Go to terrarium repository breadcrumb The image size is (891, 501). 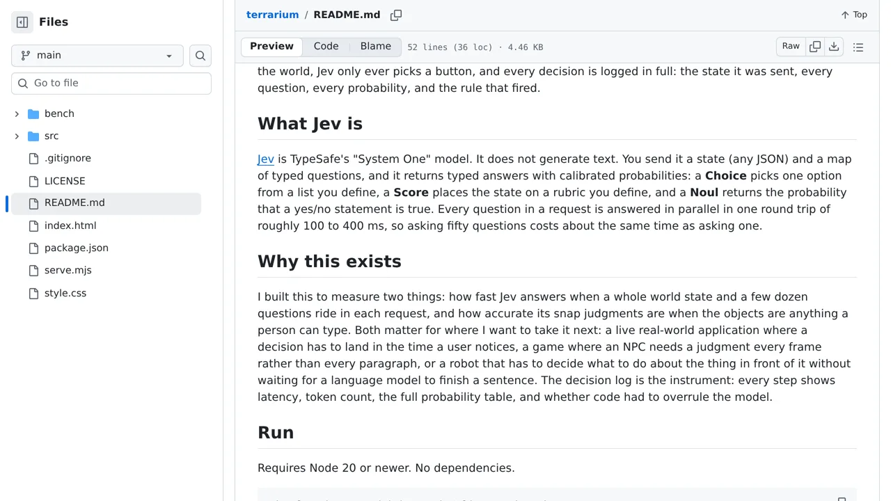coord(272,15)
